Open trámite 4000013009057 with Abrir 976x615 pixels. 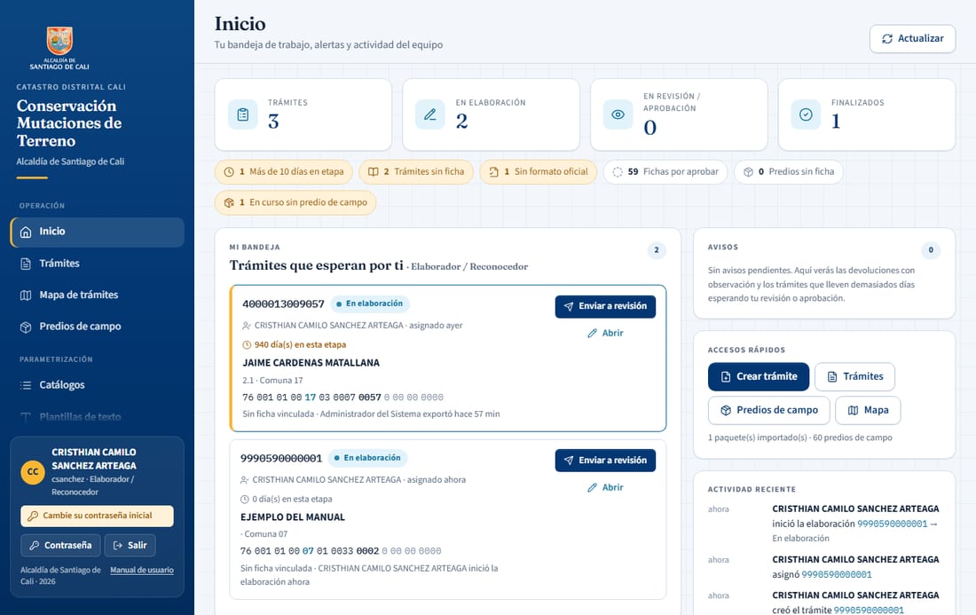606,333
